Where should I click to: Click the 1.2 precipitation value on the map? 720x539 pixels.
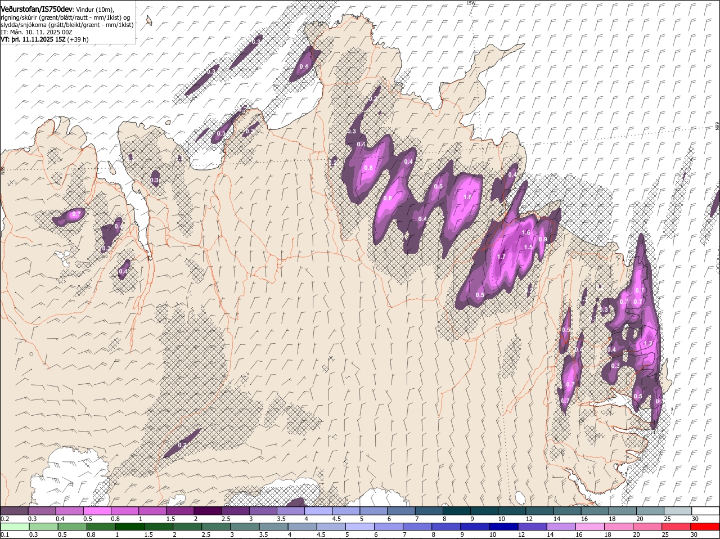click(647, 344)
